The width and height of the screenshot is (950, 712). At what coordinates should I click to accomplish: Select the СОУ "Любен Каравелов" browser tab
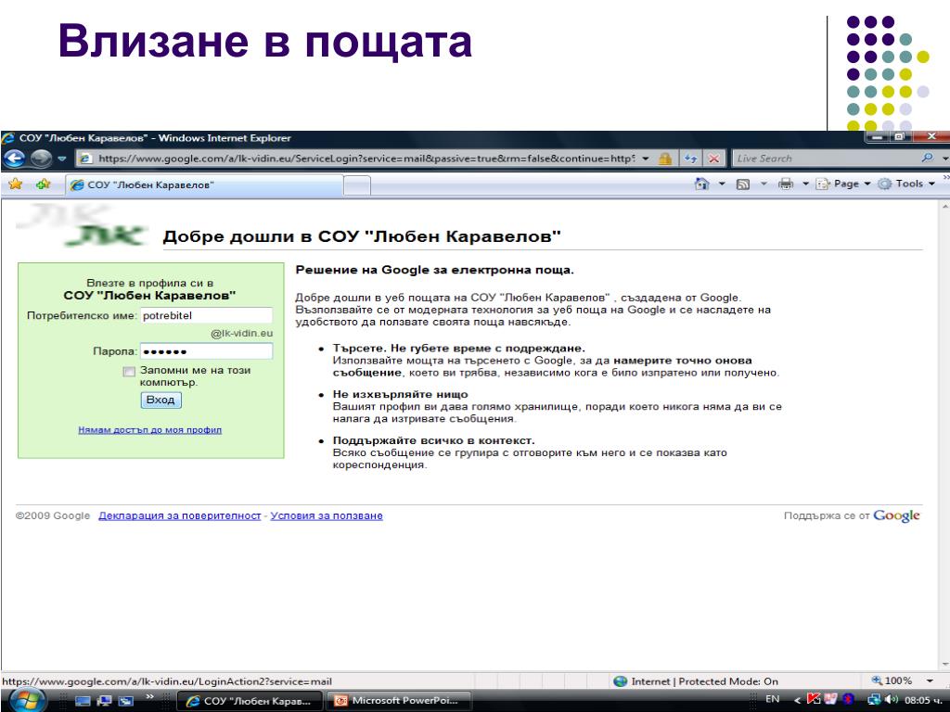click(x=204, y=185)
